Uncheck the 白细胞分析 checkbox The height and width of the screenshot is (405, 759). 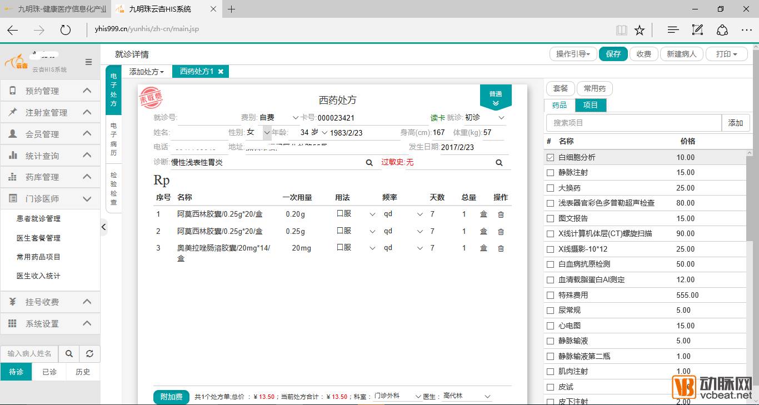click(x=550, y=158)
